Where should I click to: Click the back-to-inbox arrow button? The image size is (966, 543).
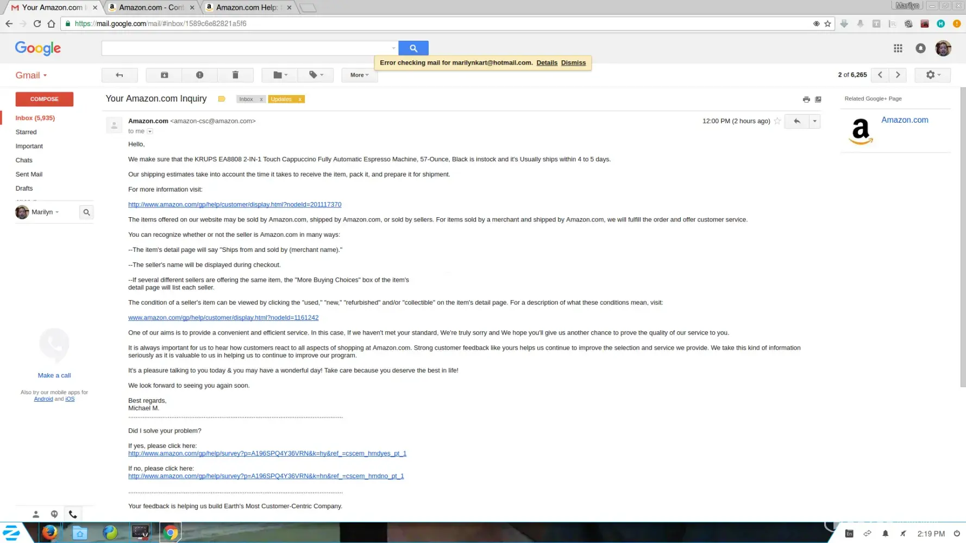click(x=120, y=75)
